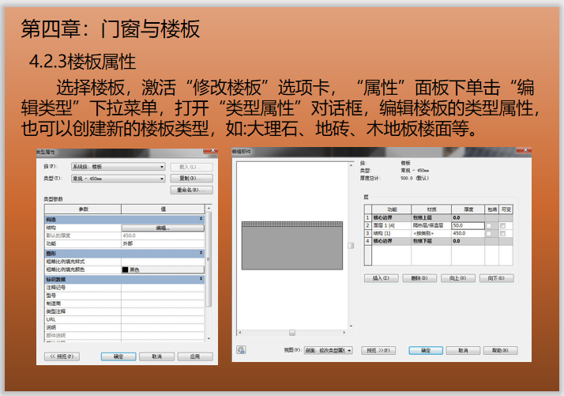Toggle 包络 checkbox for layer row 3
Image resolution: width=564 pixels, height=396 pixels.
489,233
